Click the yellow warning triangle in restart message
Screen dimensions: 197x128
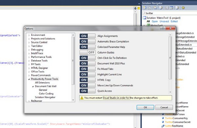click(82, 98)
